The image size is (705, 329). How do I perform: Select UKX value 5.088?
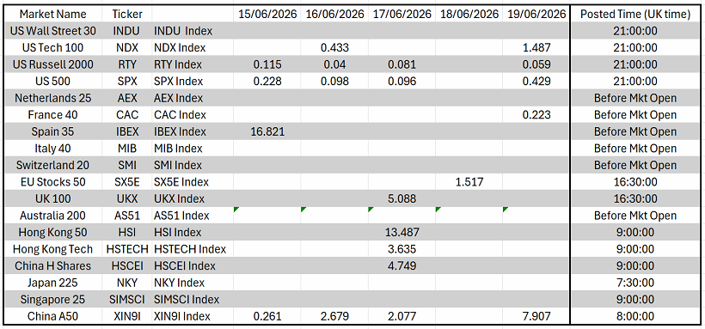click(402, 198)
